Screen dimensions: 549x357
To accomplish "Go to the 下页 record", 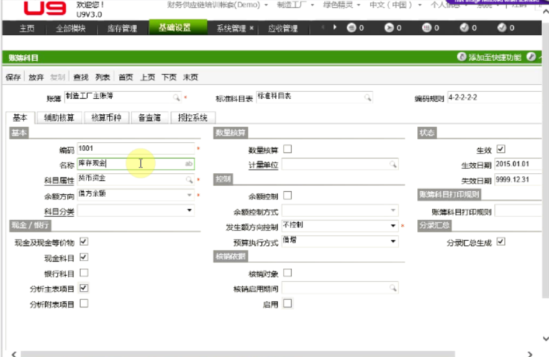I will [x=169, y=77].
